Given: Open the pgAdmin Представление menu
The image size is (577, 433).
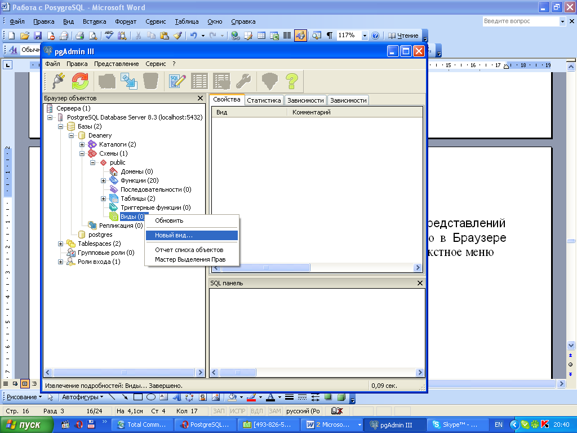Looking at the screenshot, I should click(x=116, y=64).
